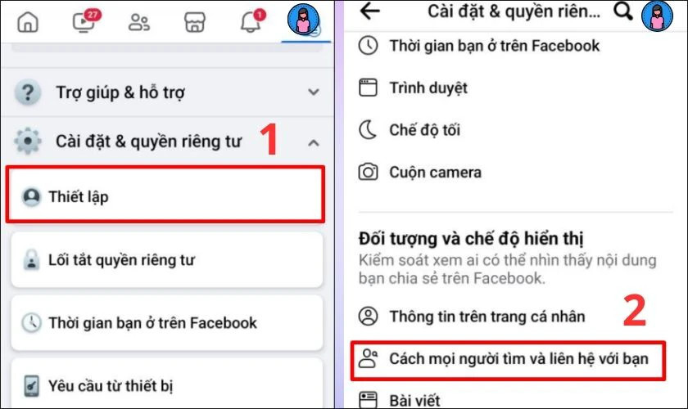This screenshot has height=409, width=688.
Task: Tap the back arrow in settings header
Action: pos(369,11)
